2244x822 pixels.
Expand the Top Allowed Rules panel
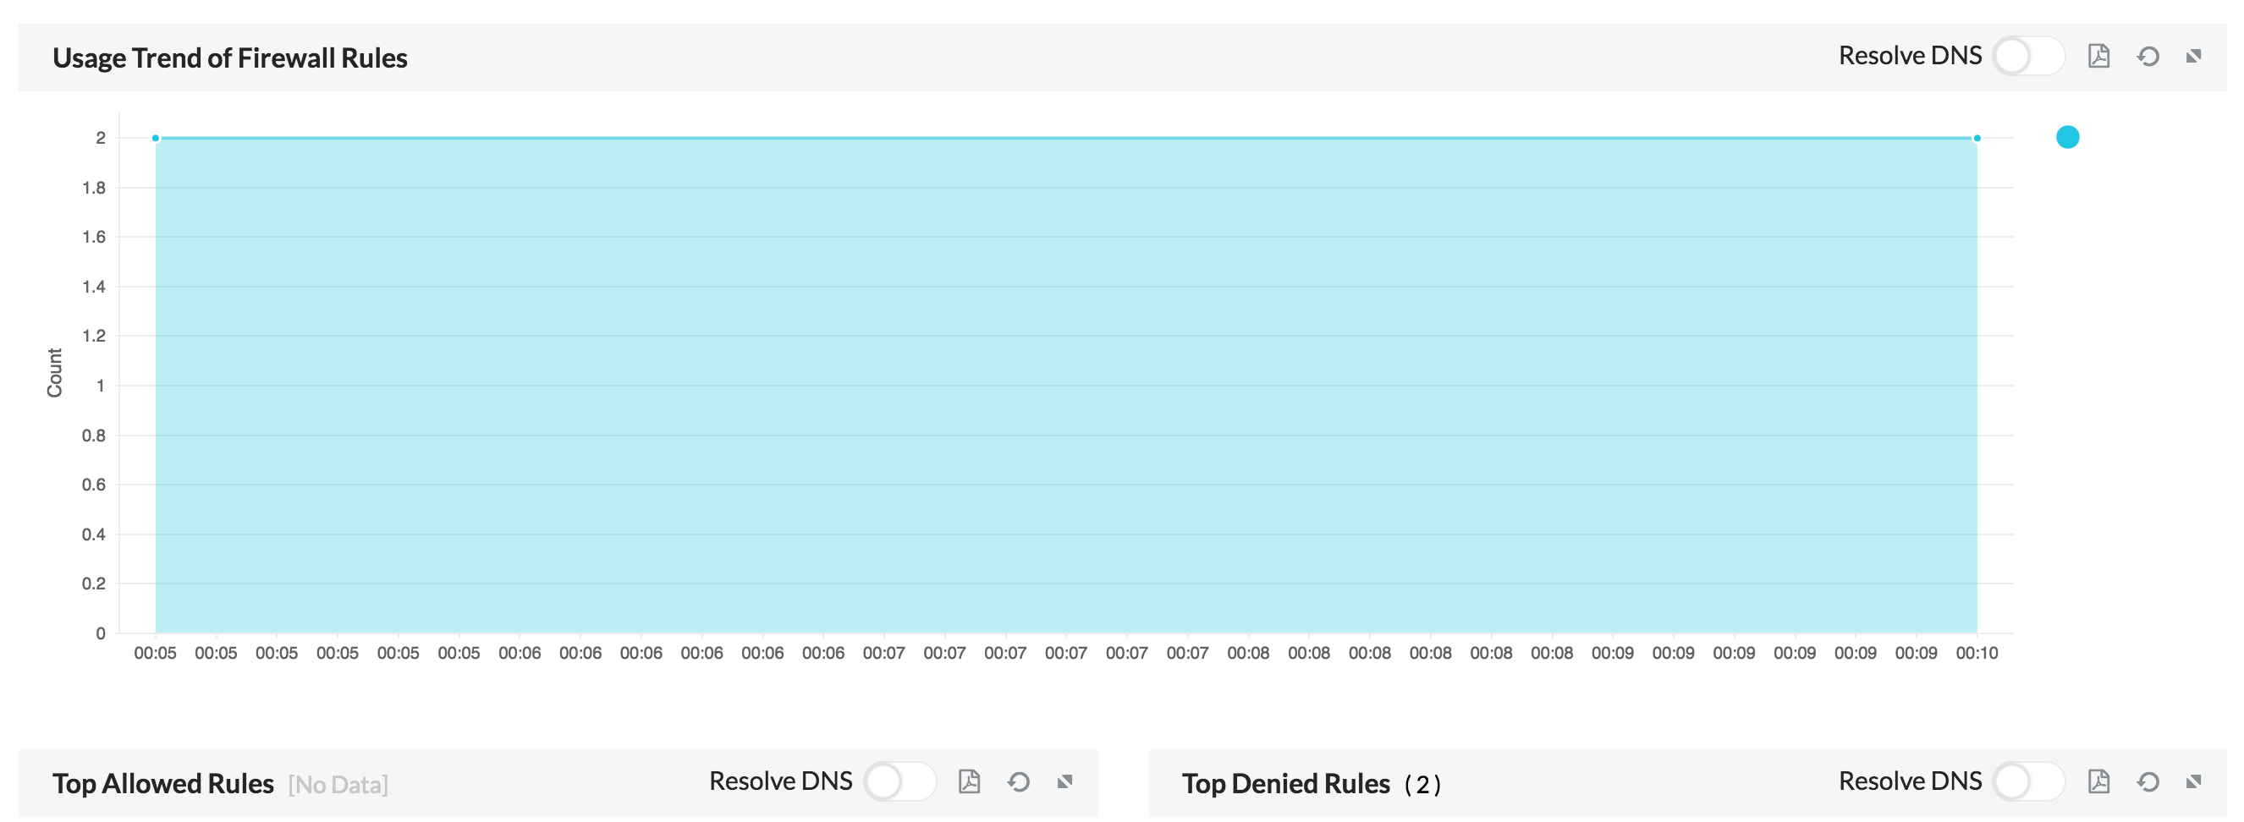(1064, 781)
